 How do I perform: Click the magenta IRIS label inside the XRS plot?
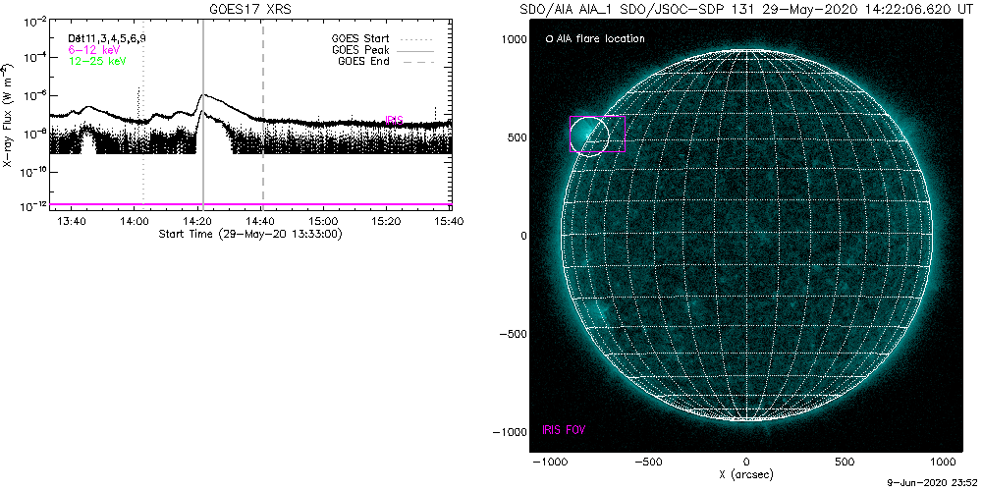tap(395, 119)
